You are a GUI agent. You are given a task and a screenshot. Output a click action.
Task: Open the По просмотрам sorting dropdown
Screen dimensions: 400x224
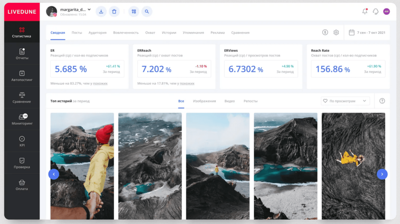(x=345, y=101)
